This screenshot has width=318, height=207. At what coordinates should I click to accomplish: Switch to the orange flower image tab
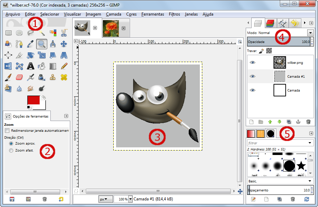click(x=111, y=28)
